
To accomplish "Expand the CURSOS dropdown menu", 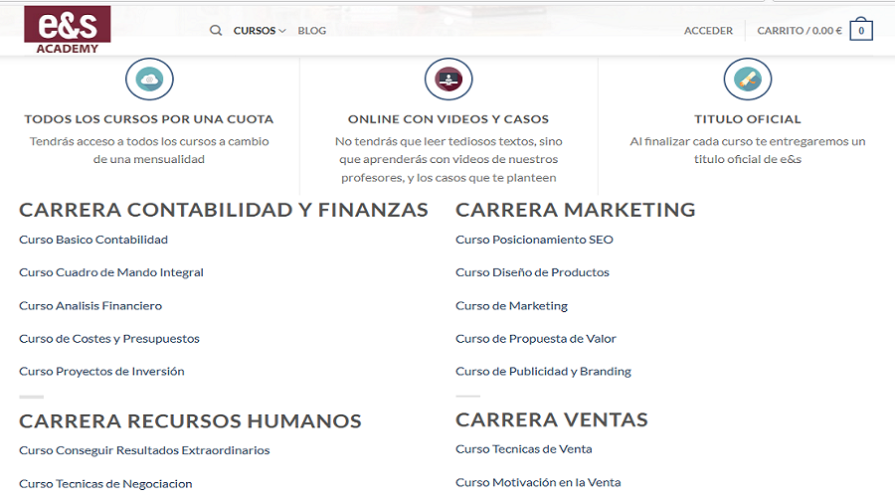I will (x=260, y=30).
